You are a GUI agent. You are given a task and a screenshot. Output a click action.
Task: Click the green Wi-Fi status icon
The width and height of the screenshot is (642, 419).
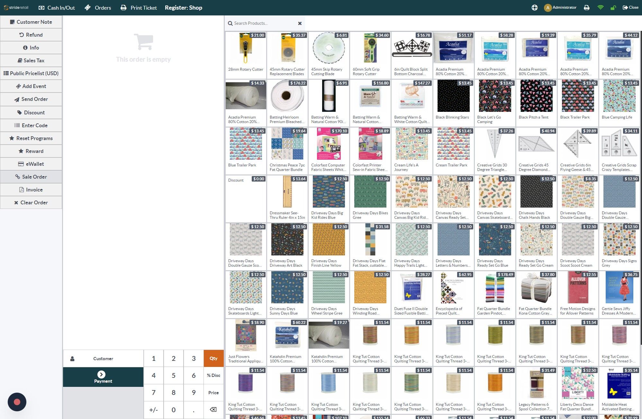click(x=600, y=8)
